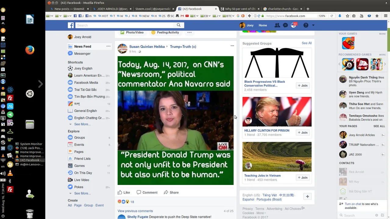The image size is (390, 219).
Task: Expand See More under Shortcuts
Action: (x=82, y=124)
